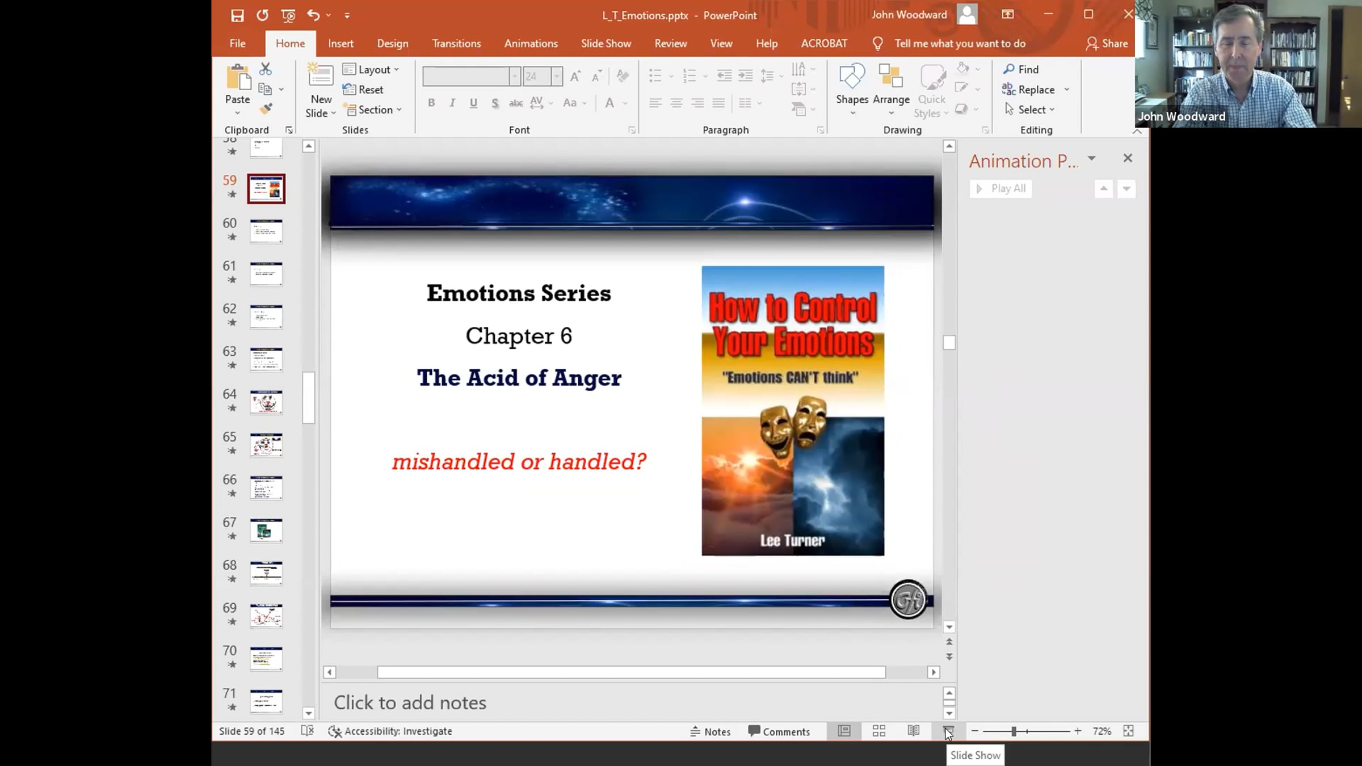Image resolution: width=1362 pixels, height=766 pixels.
Task: Open the Slide Show ribbon tab
Action: pyautogui.click(x=606, y=44)
